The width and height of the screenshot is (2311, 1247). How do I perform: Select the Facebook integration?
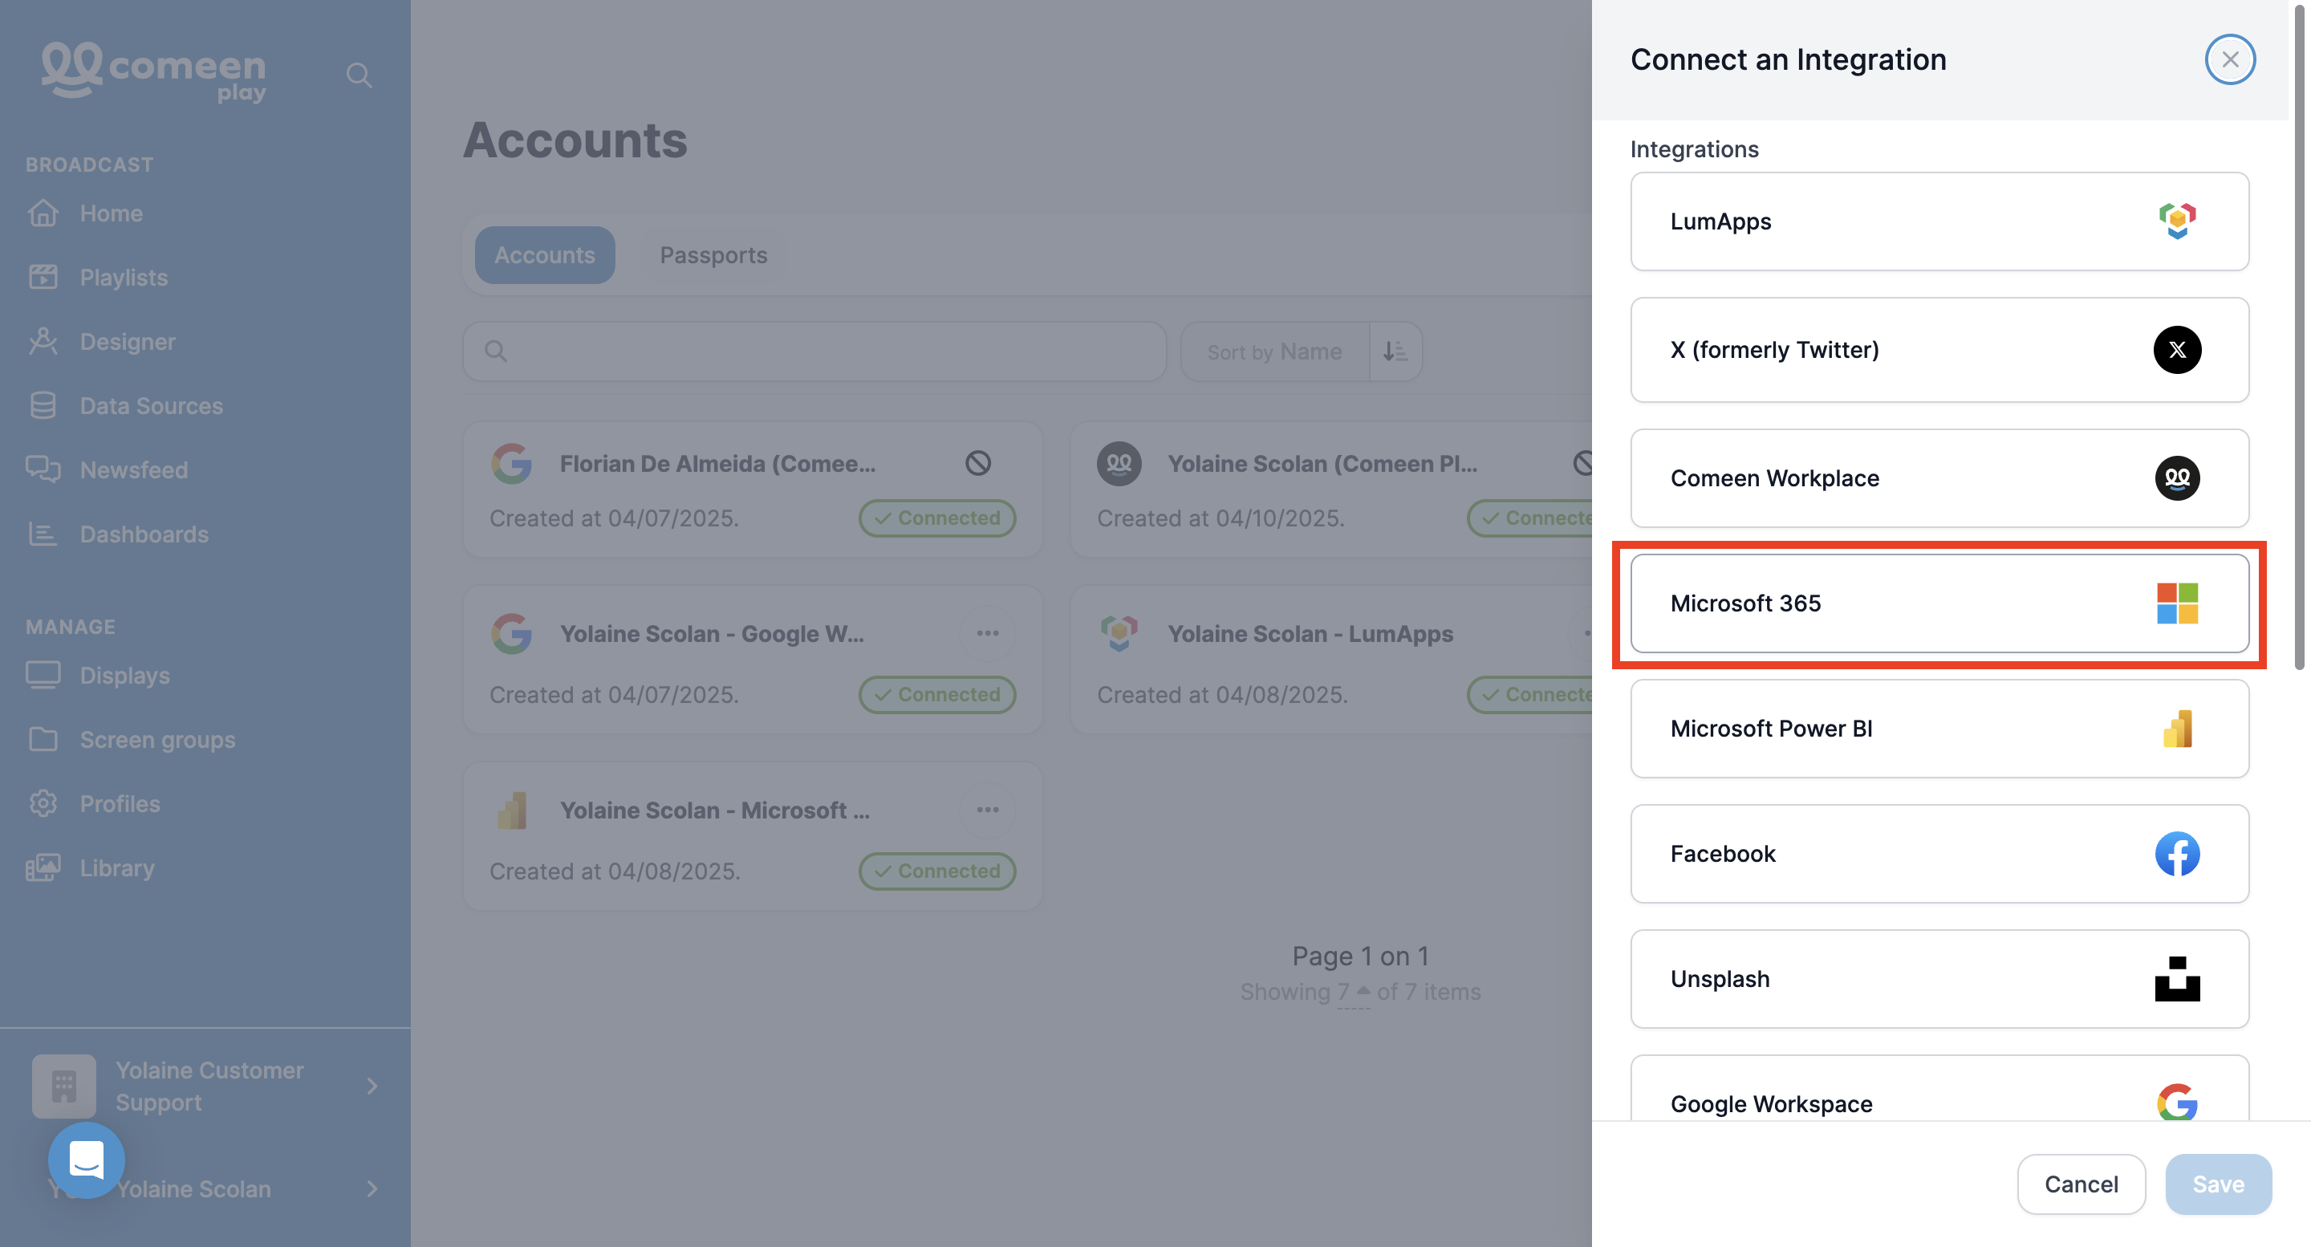click(x=1939, y=854)
